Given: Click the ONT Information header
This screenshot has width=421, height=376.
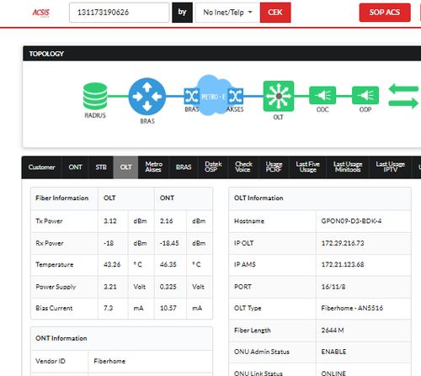Looking at the screenshot, I should point(121,338).
